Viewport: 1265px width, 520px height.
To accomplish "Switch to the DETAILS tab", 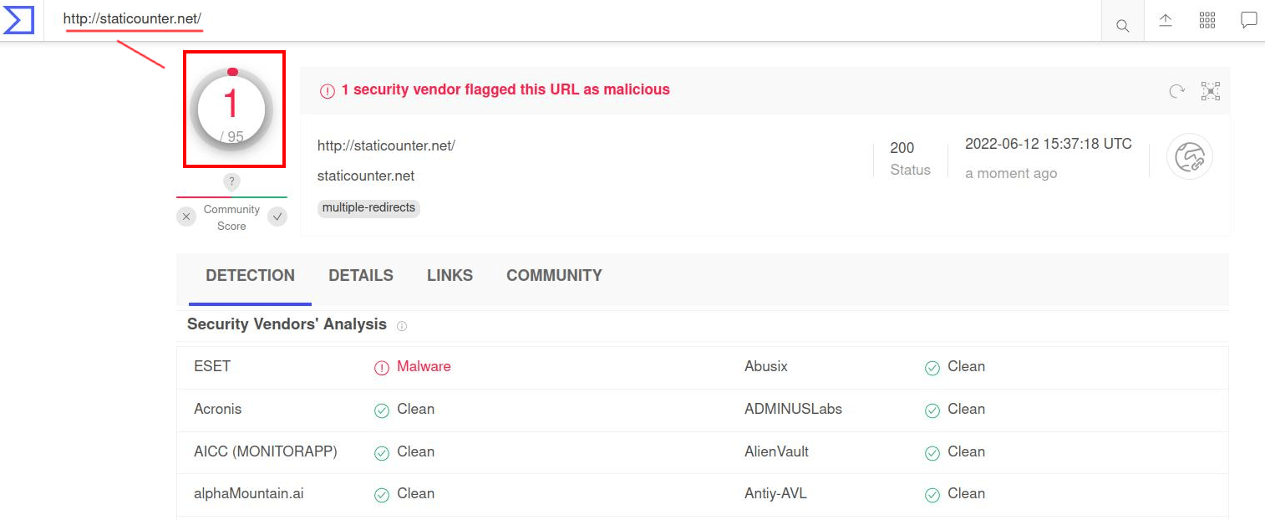I will click(360, 275).
